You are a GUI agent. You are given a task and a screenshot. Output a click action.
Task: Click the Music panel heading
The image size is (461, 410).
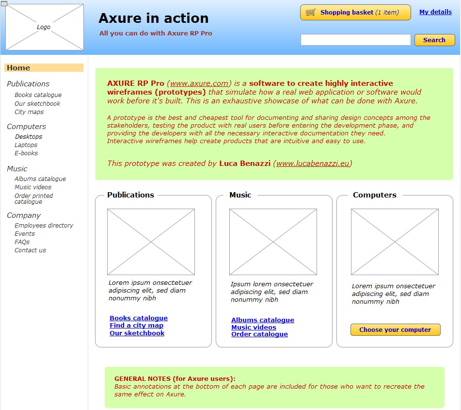[240, 195]
